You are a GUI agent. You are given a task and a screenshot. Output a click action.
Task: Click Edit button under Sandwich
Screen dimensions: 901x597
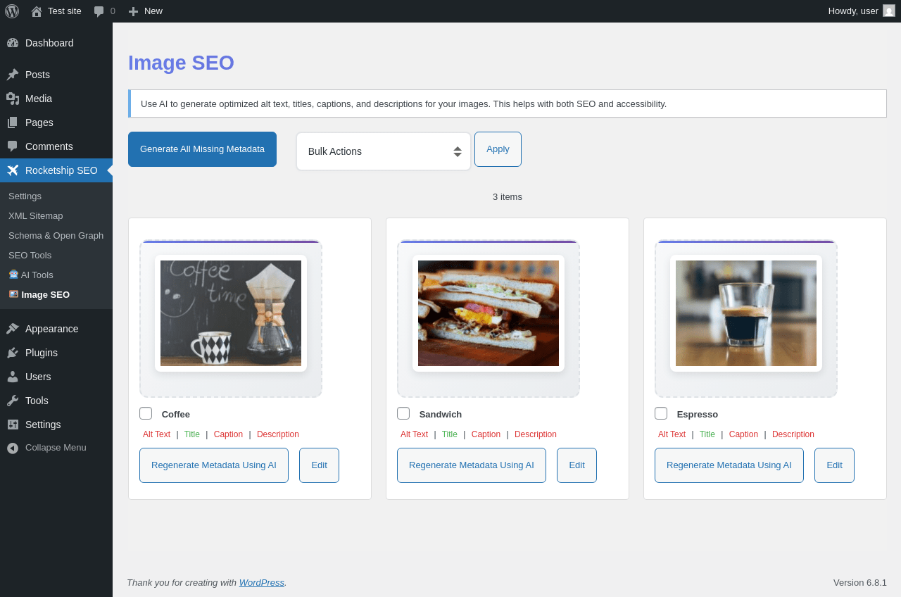click(x=576, y=465)
